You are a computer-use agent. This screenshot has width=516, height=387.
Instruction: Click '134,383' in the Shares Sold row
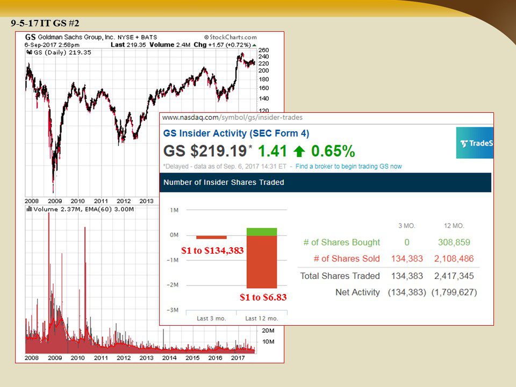(407, 259)
